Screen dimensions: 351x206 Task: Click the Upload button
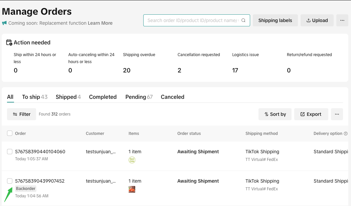pos(317,20)
